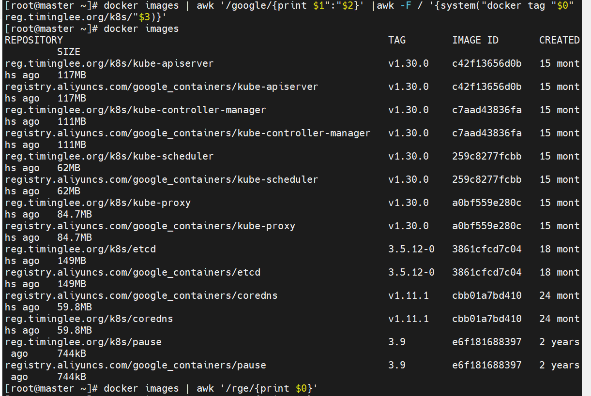The image size is (591, 396).
Task: Click image ID c42f13656d0b in reg.timinglee kube-apiserver row
Action: (x=487, y=63)
